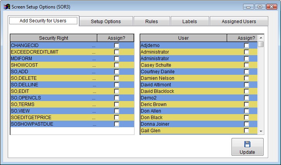Click scroll up arrow of user list
The image size is (281, 165).
coord(261,38)
